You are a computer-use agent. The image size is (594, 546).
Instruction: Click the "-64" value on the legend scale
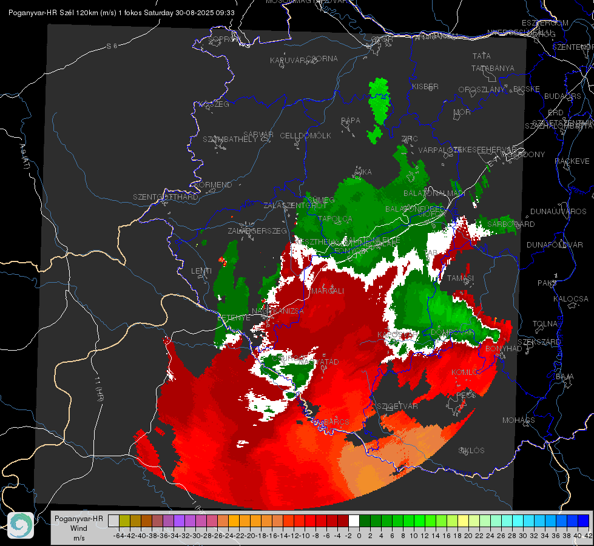coord(118,536)
